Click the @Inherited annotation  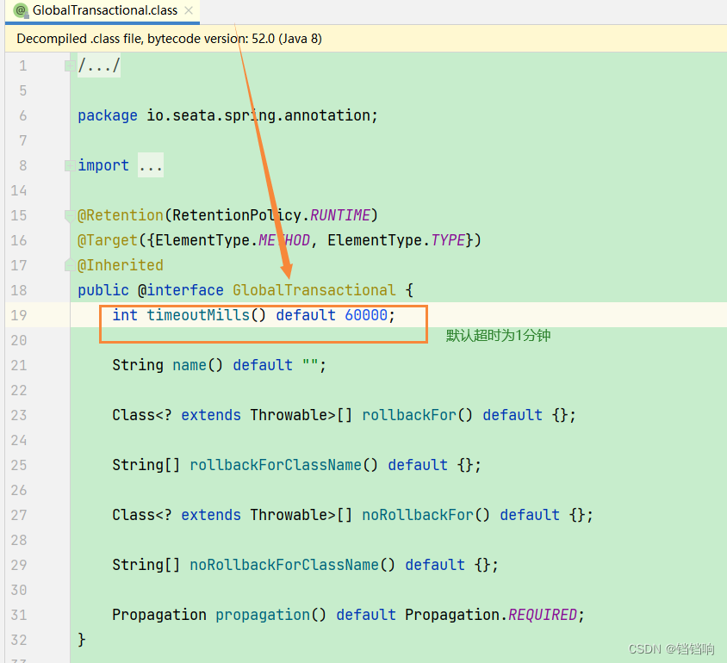coord(121,265)
